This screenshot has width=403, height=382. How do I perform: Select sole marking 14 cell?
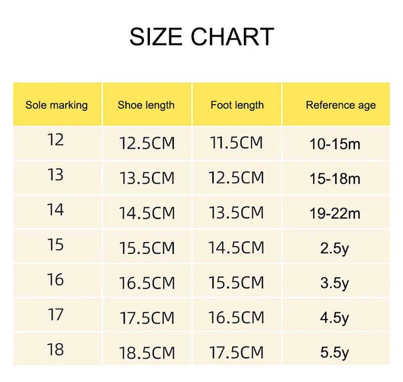(x=56, y=210)
